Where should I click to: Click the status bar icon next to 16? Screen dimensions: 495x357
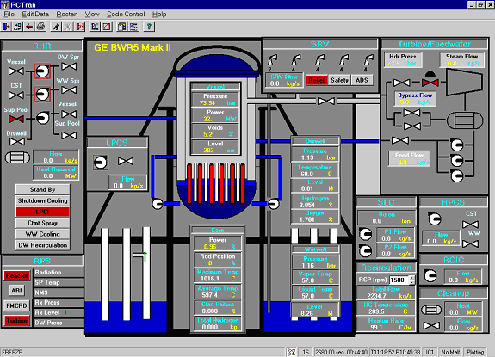[291, 352]
